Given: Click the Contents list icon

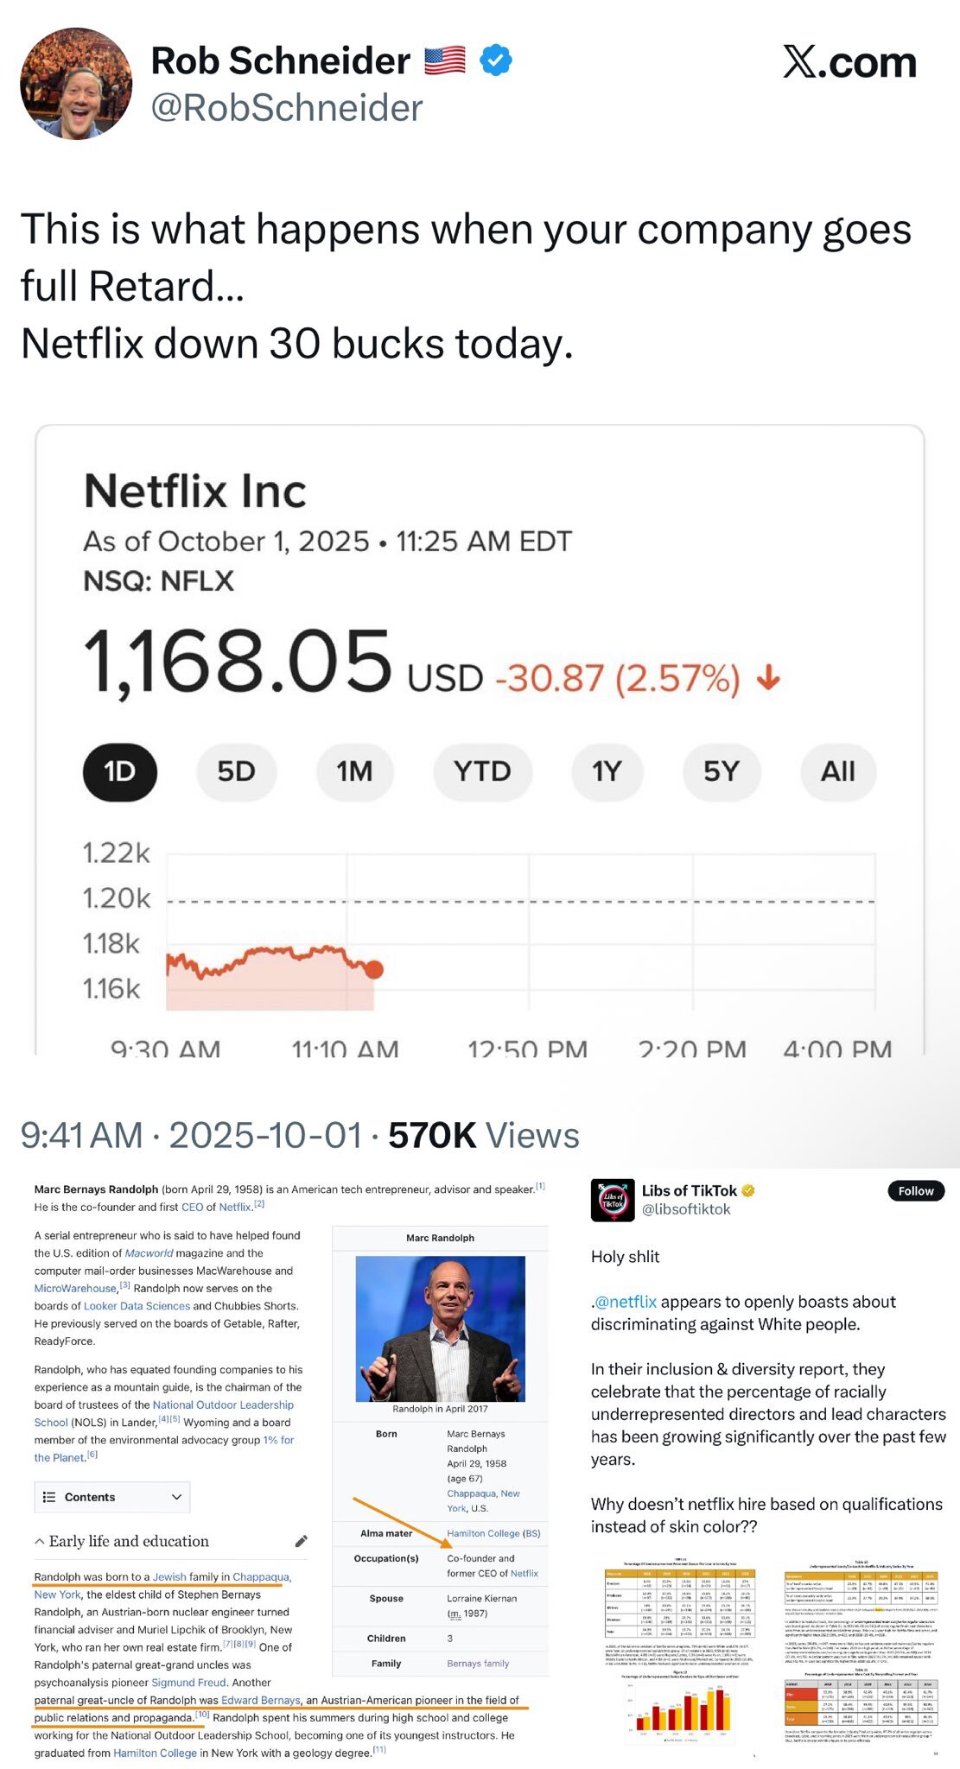Looking at the screenshot, I should click(49, 1497).
